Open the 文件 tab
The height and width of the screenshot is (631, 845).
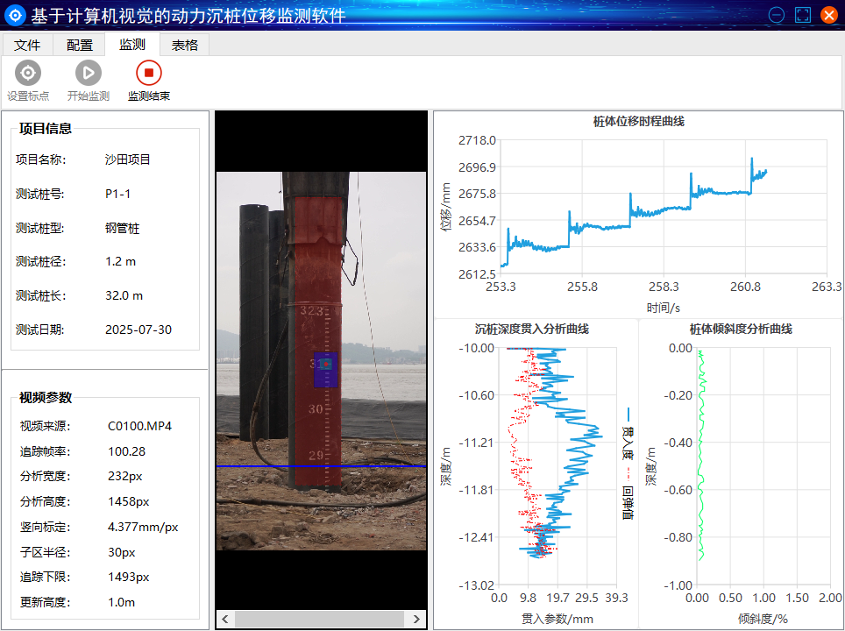pos(27,46)
